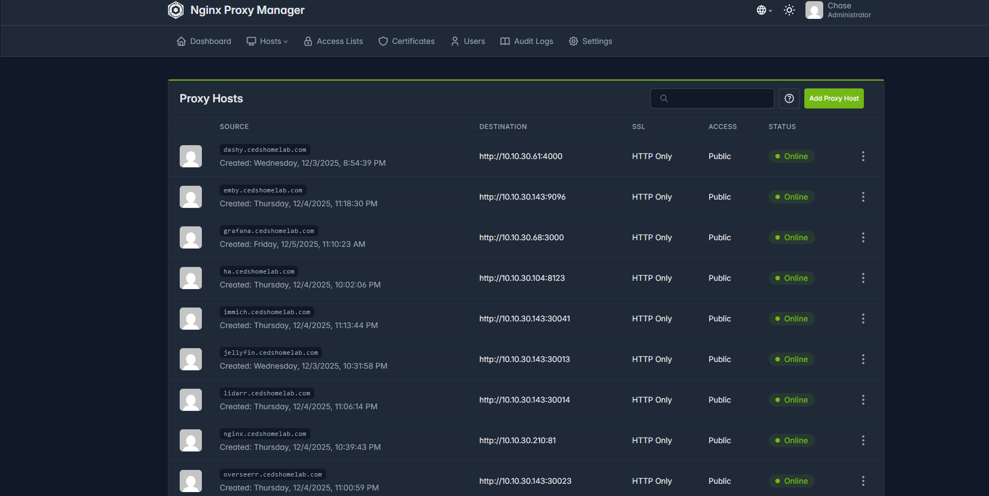Click destination http://10.10.30.143:9096
Viewport: 989px width, 496px height.
tap(522, 197)
